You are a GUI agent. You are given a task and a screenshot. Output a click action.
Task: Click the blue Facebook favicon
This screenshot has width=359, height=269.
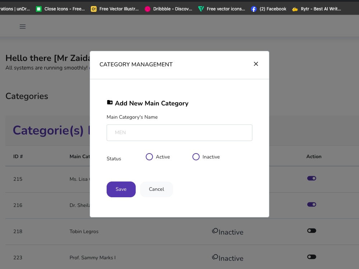[x=254, y=9]
